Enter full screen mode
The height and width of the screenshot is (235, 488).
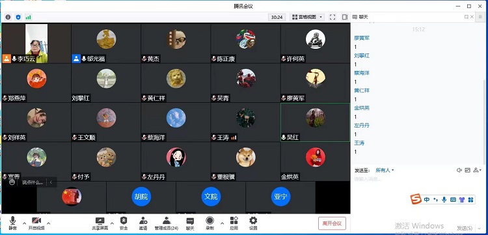click(332, 17)
